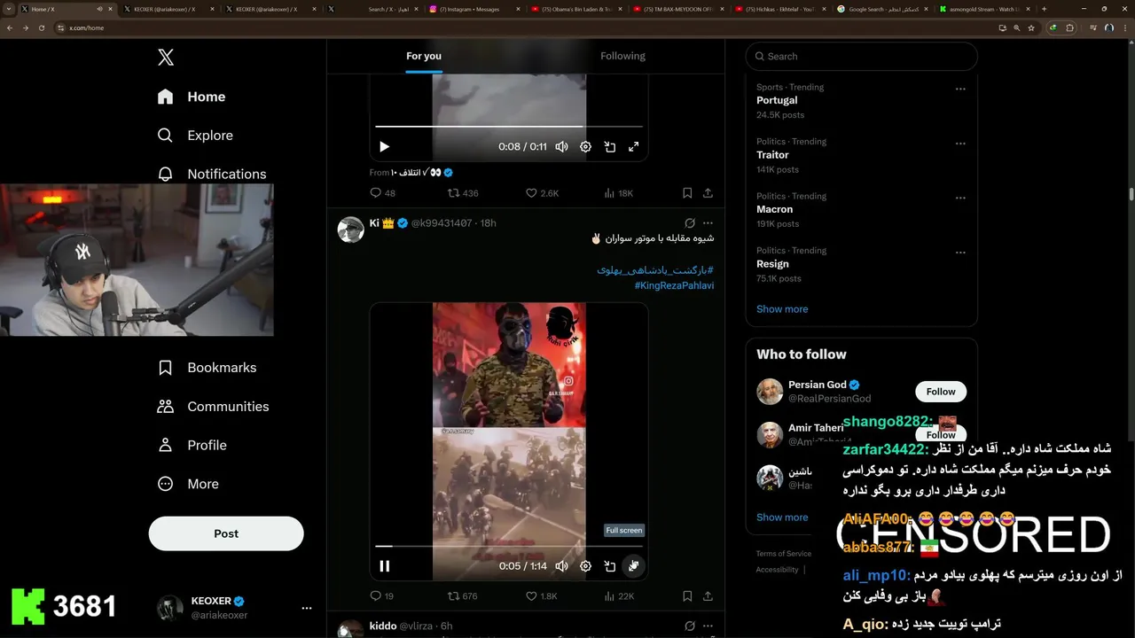
Task: Switch to the Following tab
Action: (622, 56)
